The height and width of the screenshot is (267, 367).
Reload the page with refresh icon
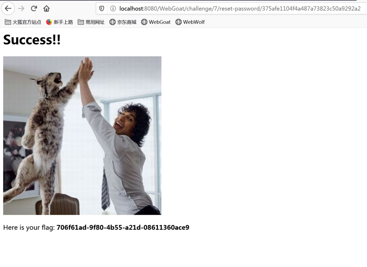[x=34, y=9]
